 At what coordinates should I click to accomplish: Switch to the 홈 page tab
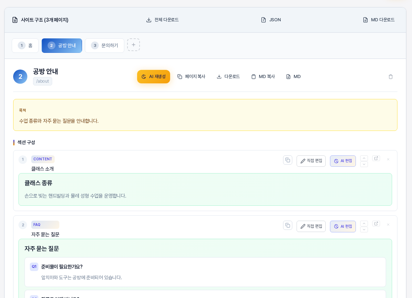[x=25, y=45]
